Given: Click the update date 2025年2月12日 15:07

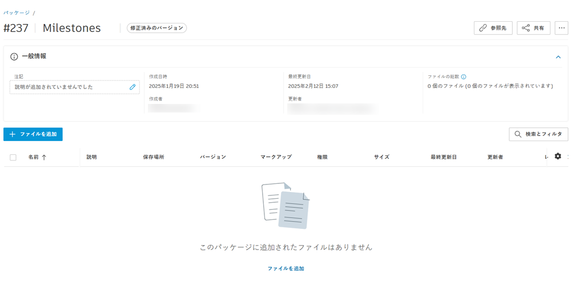Looking at the screenshot, I should pyautogui.click(x=313, y=86).
